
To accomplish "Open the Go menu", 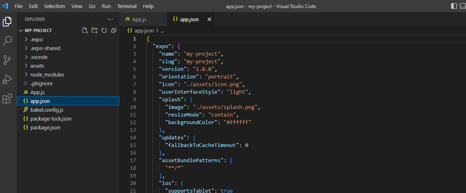I will tap(92, 6).
